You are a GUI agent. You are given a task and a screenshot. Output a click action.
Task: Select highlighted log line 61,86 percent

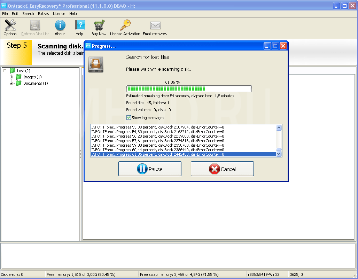183,154
